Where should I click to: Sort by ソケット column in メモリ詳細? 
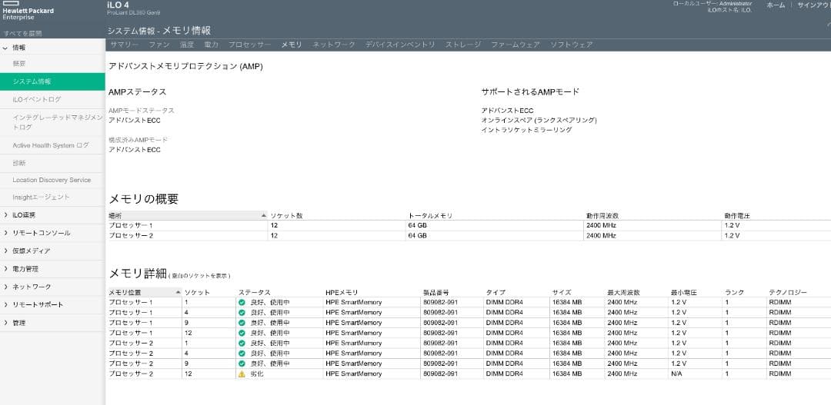pos(197,292)
